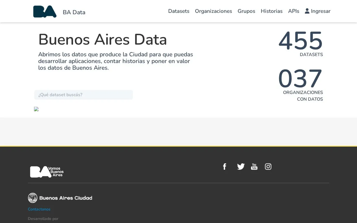The width and height of the screenshot is (357, 223).
Task: Click the 455 datasets counter
Action: coord(300,41)
